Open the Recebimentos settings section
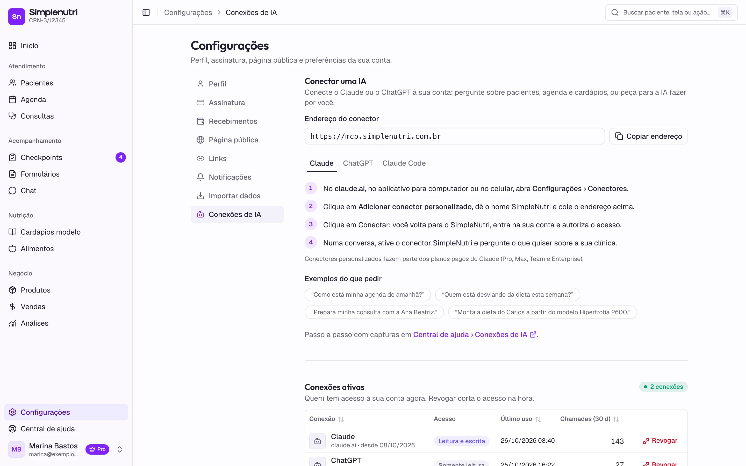 coord(237,121)
